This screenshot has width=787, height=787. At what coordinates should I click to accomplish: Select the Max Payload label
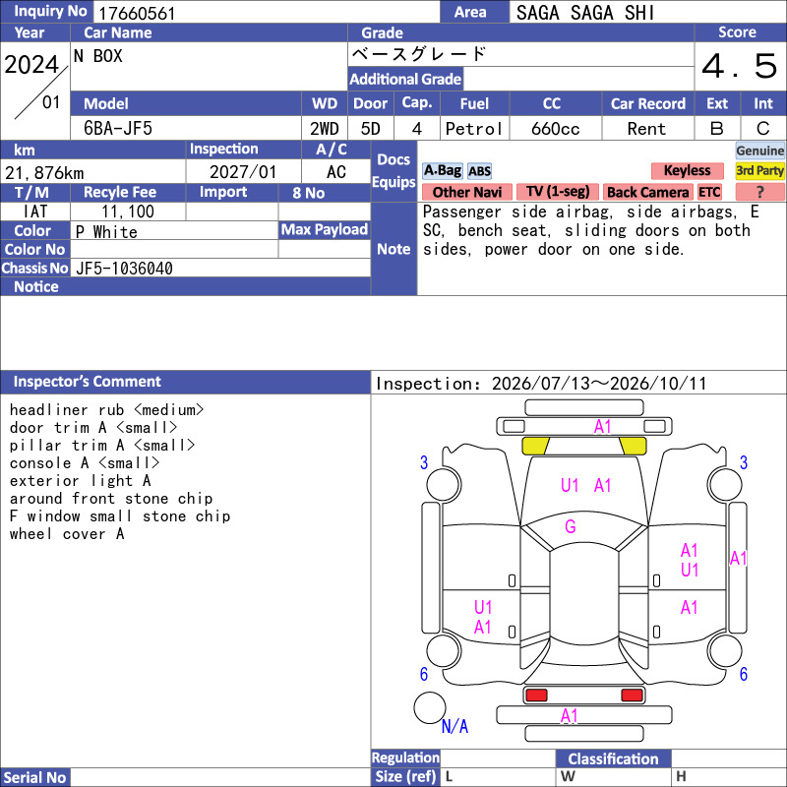point(325,229)
